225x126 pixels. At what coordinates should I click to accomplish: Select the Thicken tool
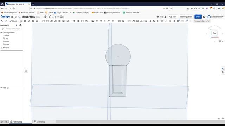click(x=37, y=21)
